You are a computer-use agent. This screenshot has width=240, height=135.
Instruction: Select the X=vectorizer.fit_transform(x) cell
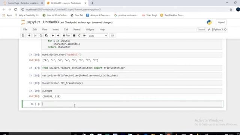(x=132, y=83)
